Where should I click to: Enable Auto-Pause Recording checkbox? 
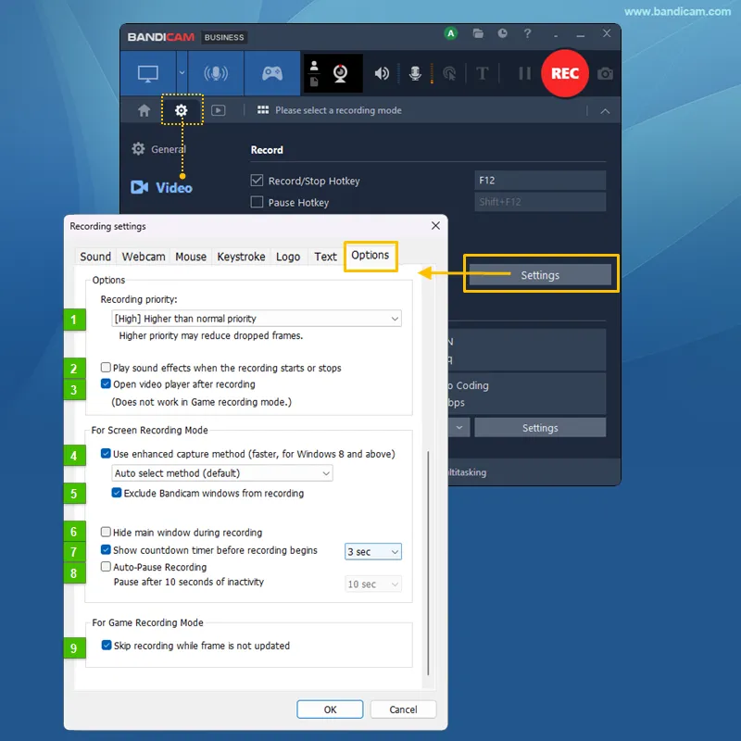point(106,567)
